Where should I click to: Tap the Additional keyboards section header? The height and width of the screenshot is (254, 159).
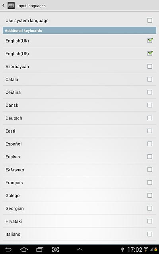tap(79, 31)
